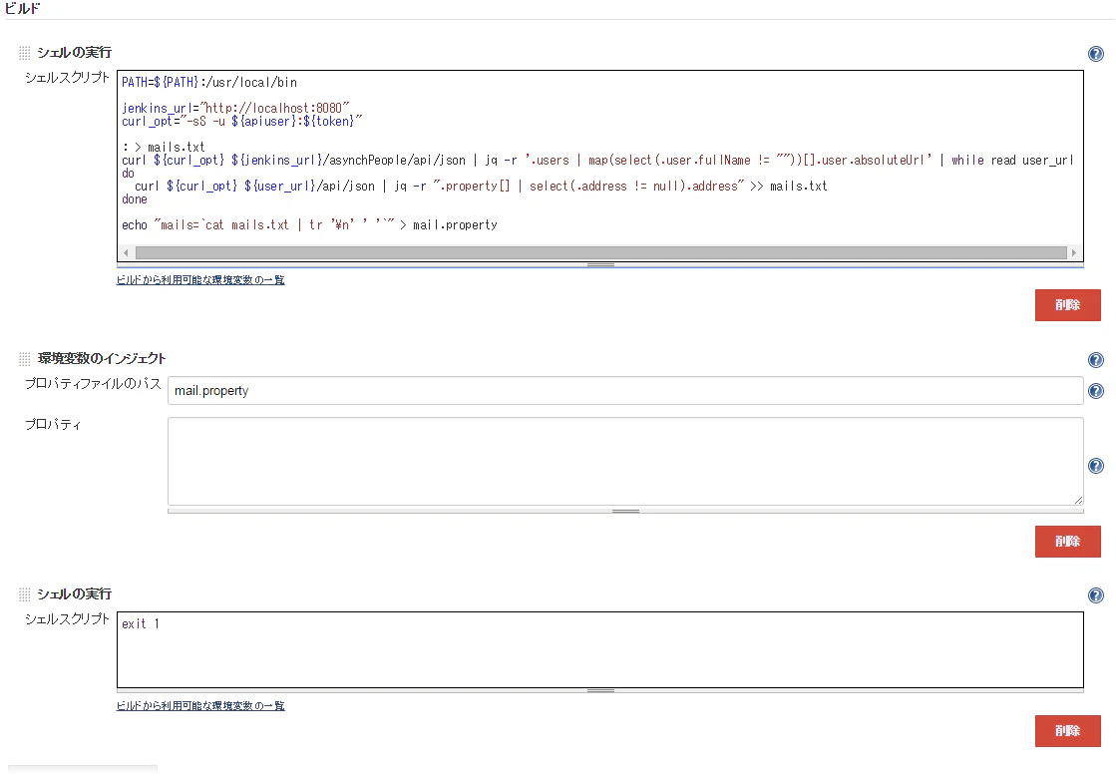Open environment variables list link under first script
The width and height of the screenshot is (1116, 776).
pyautogui.click(x=200, y=280)
